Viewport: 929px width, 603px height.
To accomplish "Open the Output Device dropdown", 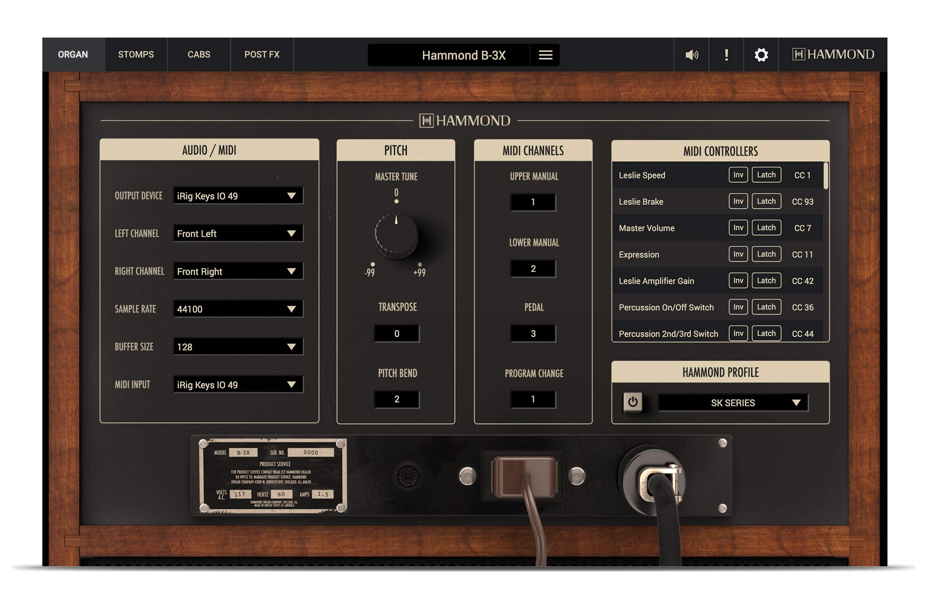I will tap(238, 196).
